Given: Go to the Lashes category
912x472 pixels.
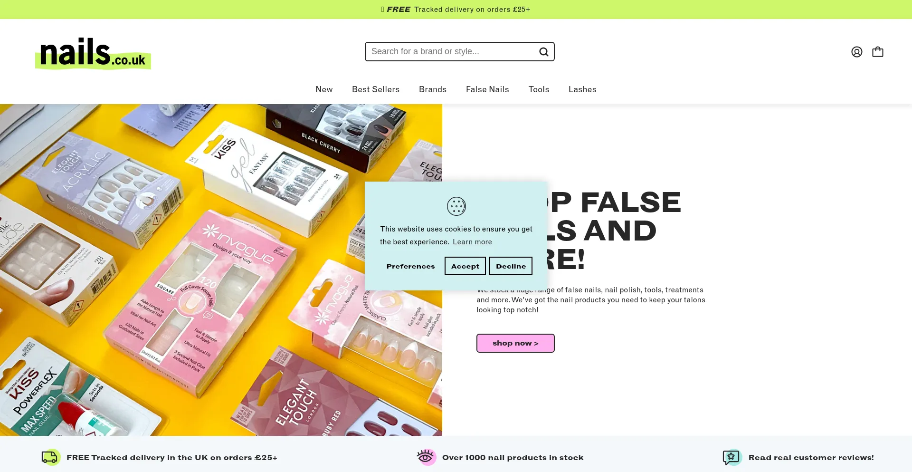Looking at the screenshot, I should point(582,89).
